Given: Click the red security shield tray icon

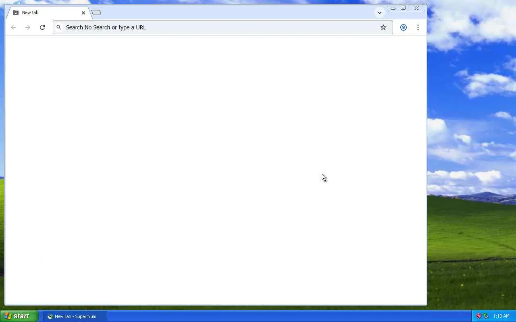Looking at the screenshot, I should (x=479, y=316).
